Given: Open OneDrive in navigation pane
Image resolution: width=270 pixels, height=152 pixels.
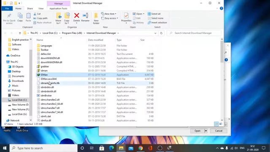Looking at the screenshot, I should pyautogui.click(x=15, y=55).
